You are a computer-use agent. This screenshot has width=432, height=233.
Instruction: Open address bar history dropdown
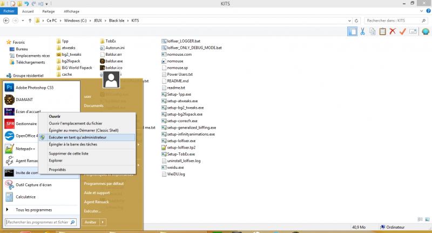pos(349,21)
